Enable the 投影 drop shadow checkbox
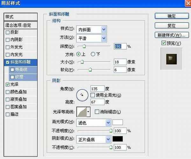 [8, 33]
